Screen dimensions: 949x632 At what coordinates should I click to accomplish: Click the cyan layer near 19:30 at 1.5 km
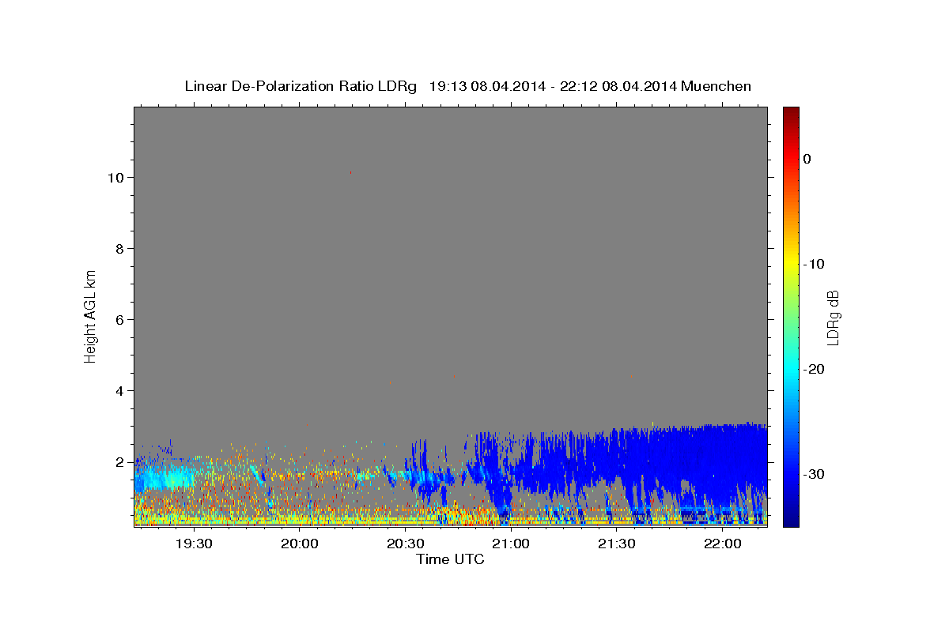[x=168, y=478]
